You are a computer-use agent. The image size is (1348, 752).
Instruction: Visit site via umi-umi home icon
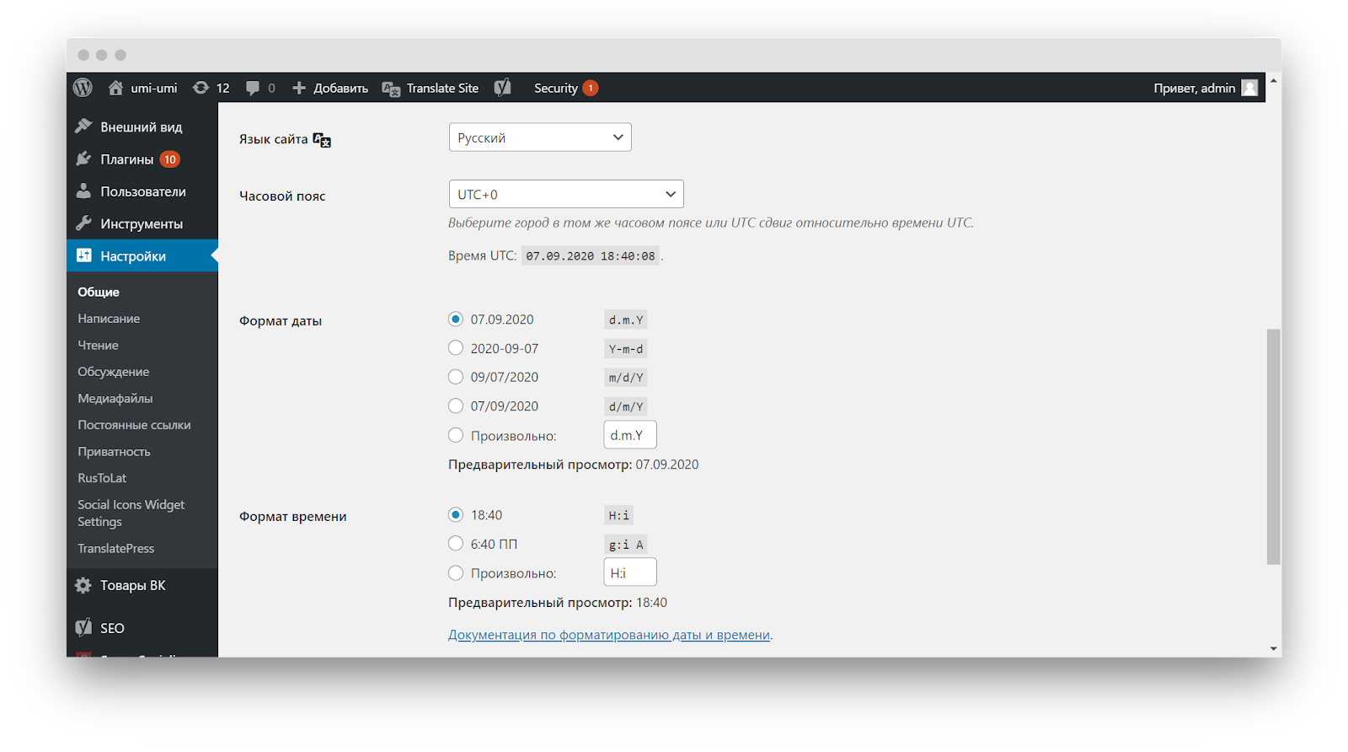click(x=115, y=88)
